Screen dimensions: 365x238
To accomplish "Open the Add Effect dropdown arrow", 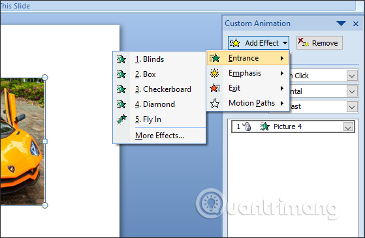I will (285, 43).
